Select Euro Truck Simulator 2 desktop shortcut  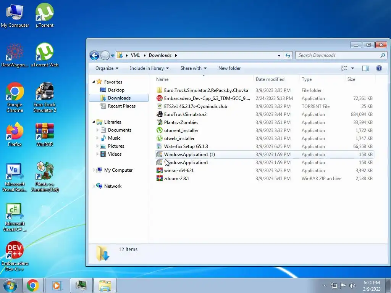(x=45, y=98)
